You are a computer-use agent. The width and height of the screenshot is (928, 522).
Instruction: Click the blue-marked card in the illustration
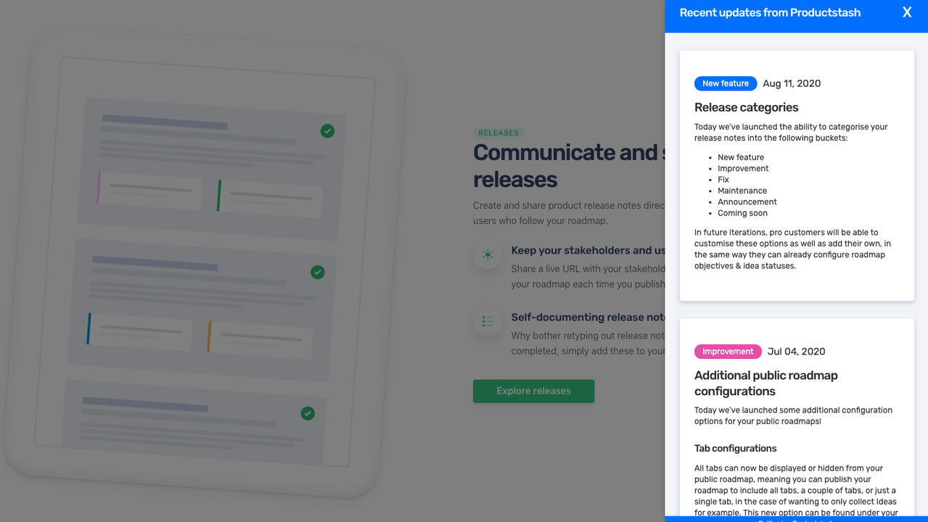(140, 331)
